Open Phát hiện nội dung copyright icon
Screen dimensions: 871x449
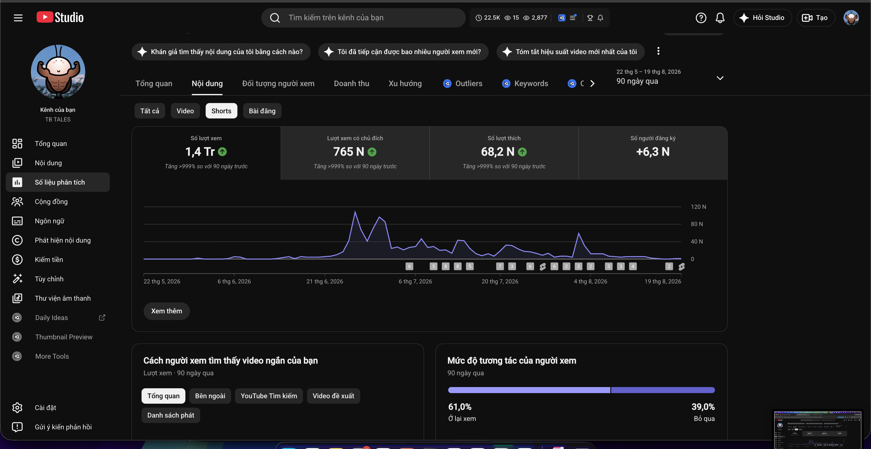17,240
